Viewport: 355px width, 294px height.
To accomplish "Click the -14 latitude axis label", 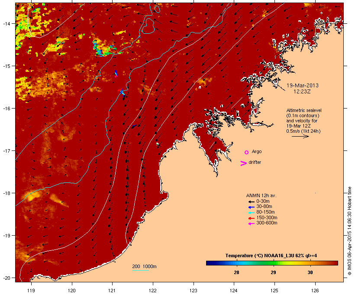I will (x=6, y=23).
